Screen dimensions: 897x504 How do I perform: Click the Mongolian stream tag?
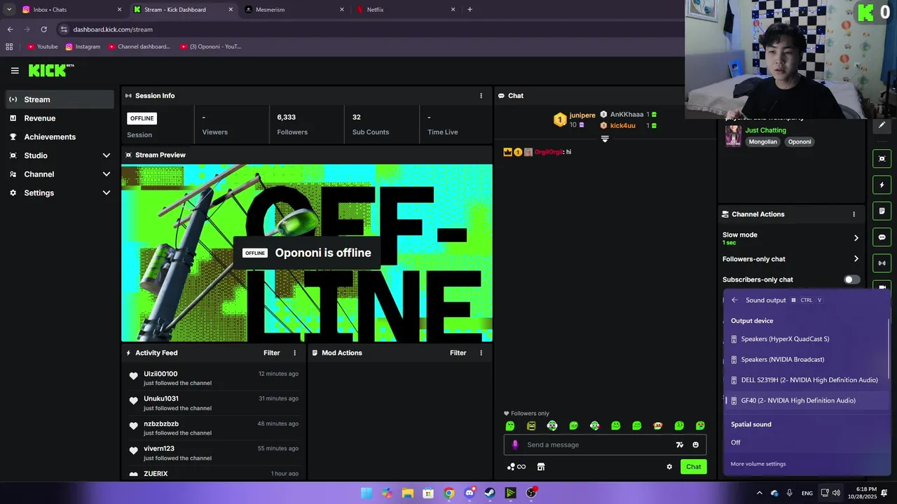[762, 142]
